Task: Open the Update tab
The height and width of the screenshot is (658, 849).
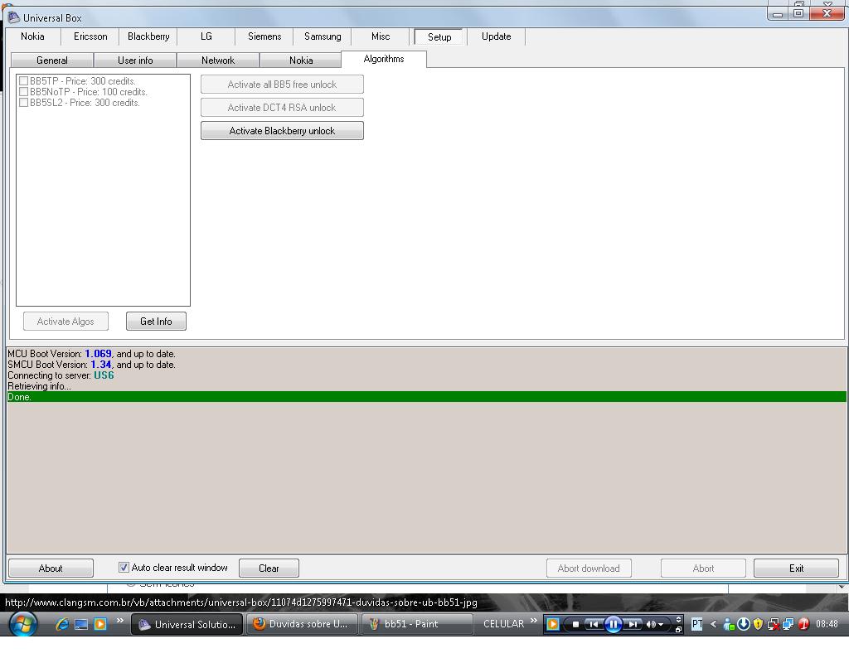Action: (x=497, y=36)
